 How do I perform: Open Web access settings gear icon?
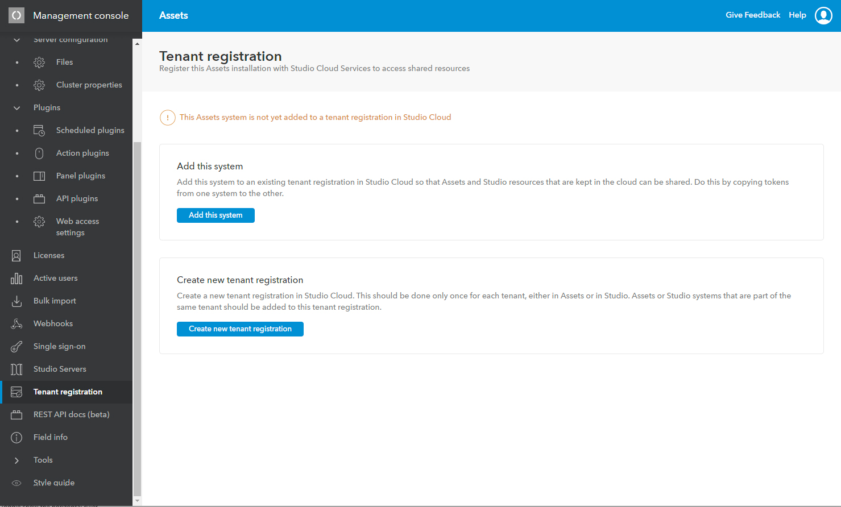39,221
